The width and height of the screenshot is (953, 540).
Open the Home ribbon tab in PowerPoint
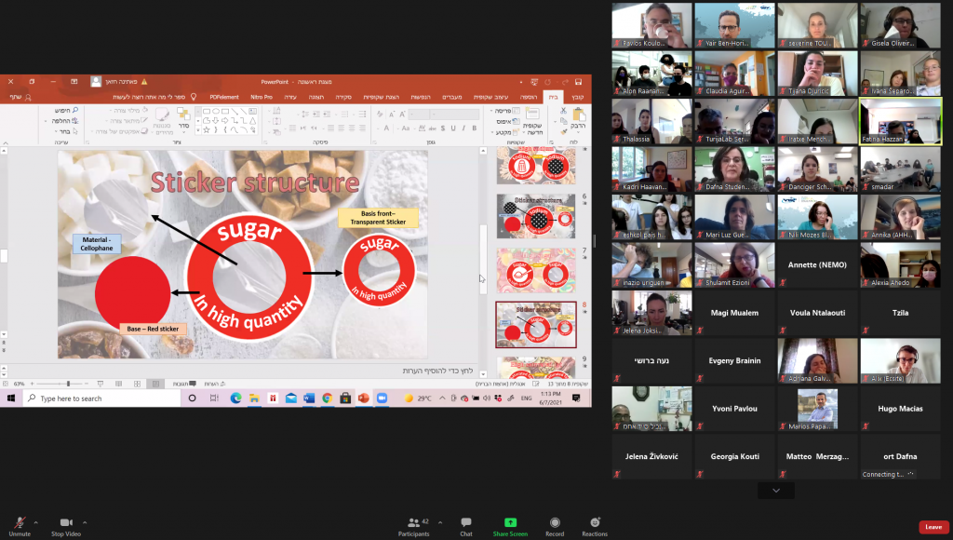click(x=553, y=98)
